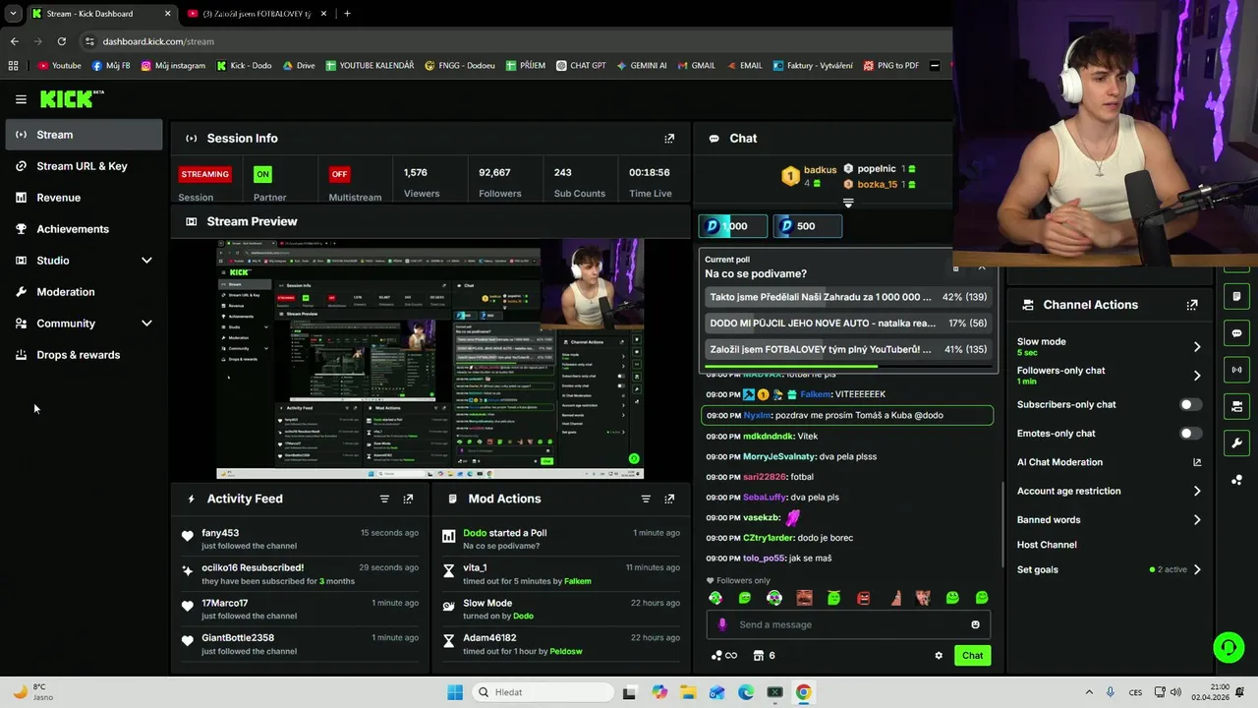Image resolution: width=1258 pixels, height=708 pixels.
Task: Toggle Emotes-only chat switch
Action: tap(1189, 433)
